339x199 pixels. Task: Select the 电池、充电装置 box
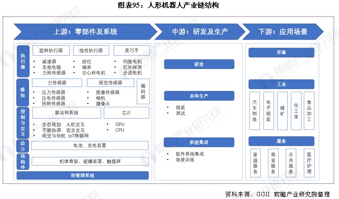pos(90,145)
